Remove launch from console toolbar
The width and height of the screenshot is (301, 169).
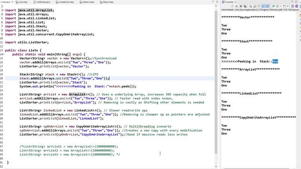tap(241, 6)
